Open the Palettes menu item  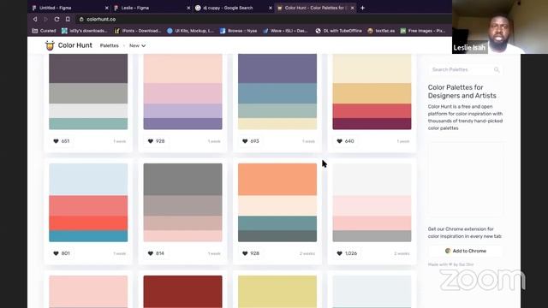109,45
